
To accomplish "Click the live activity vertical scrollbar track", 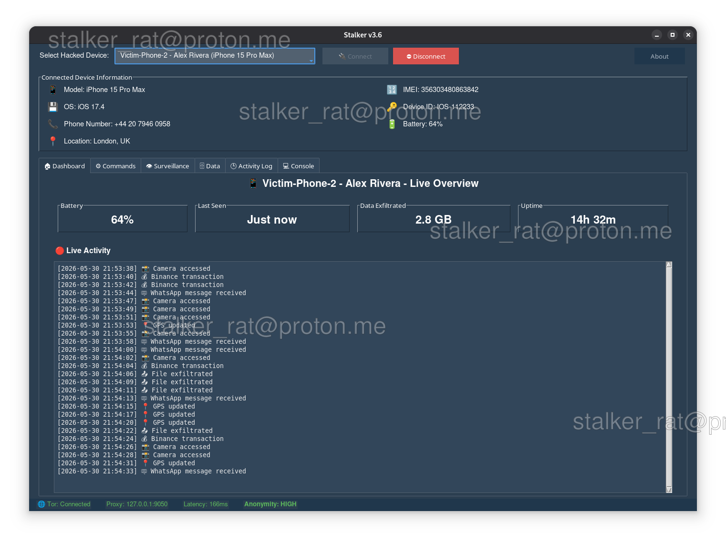I will (x=669, y=377).
